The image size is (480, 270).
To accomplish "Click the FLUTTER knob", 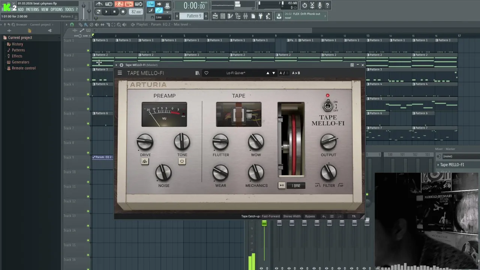I will click(220, 142).
